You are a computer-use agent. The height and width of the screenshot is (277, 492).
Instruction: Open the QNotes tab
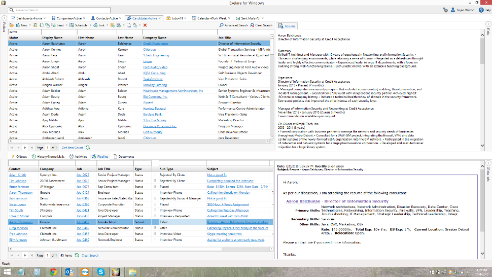click(x=19, y=157)
